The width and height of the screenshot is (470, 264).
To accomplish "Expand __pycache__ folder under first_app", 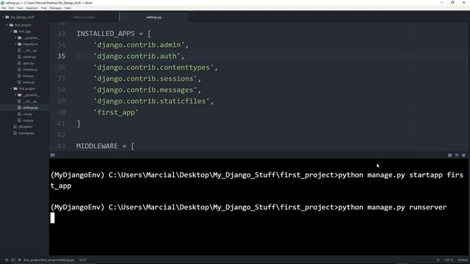I will 15,38.
